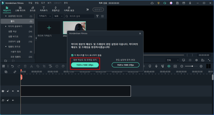This screenshot has height=115, width=214.
Task: Open the headset support icon
Action: 165,3
